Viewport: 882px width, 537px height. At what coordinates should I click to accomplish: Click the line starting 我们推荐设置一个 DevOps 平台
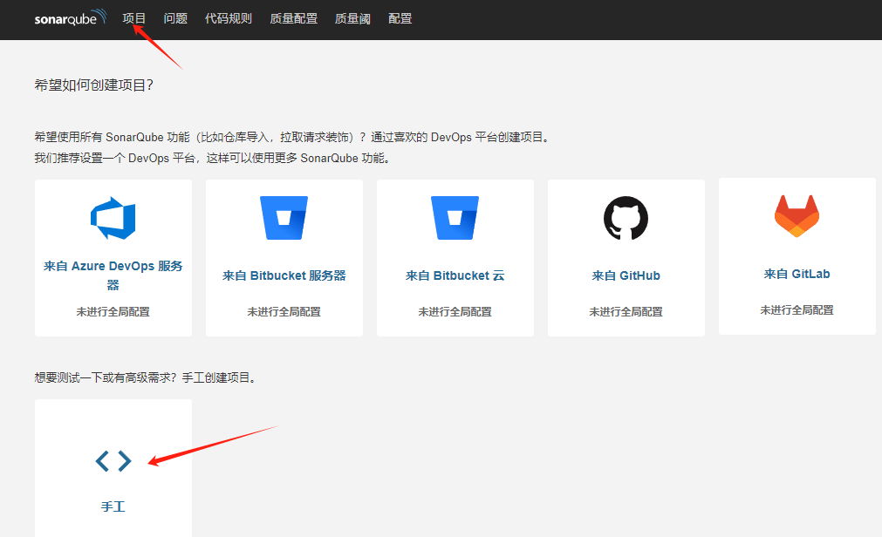coord(213,158)
